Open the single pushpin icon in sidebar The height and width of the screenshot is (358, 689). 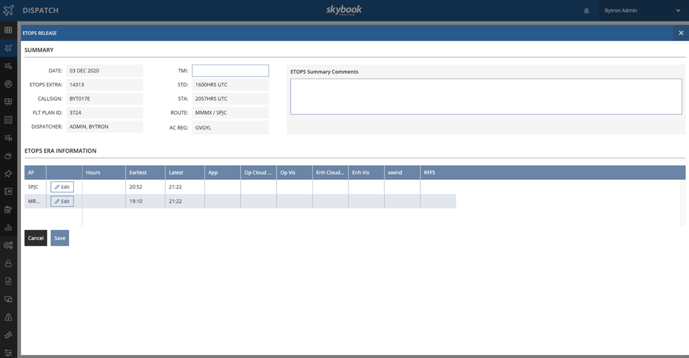8,174
